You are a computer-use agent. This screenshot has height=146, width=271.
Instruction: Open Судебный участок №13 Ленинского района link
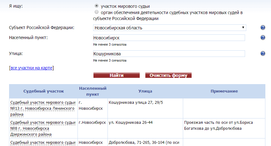point(43,108)
